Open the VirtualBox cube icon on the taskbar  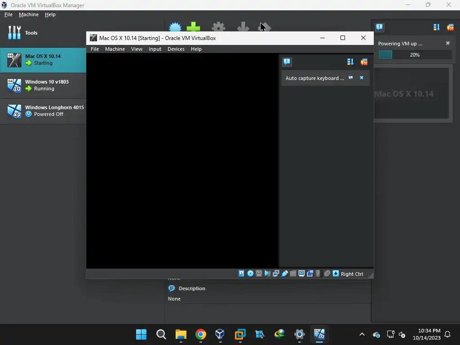point(220,334)
